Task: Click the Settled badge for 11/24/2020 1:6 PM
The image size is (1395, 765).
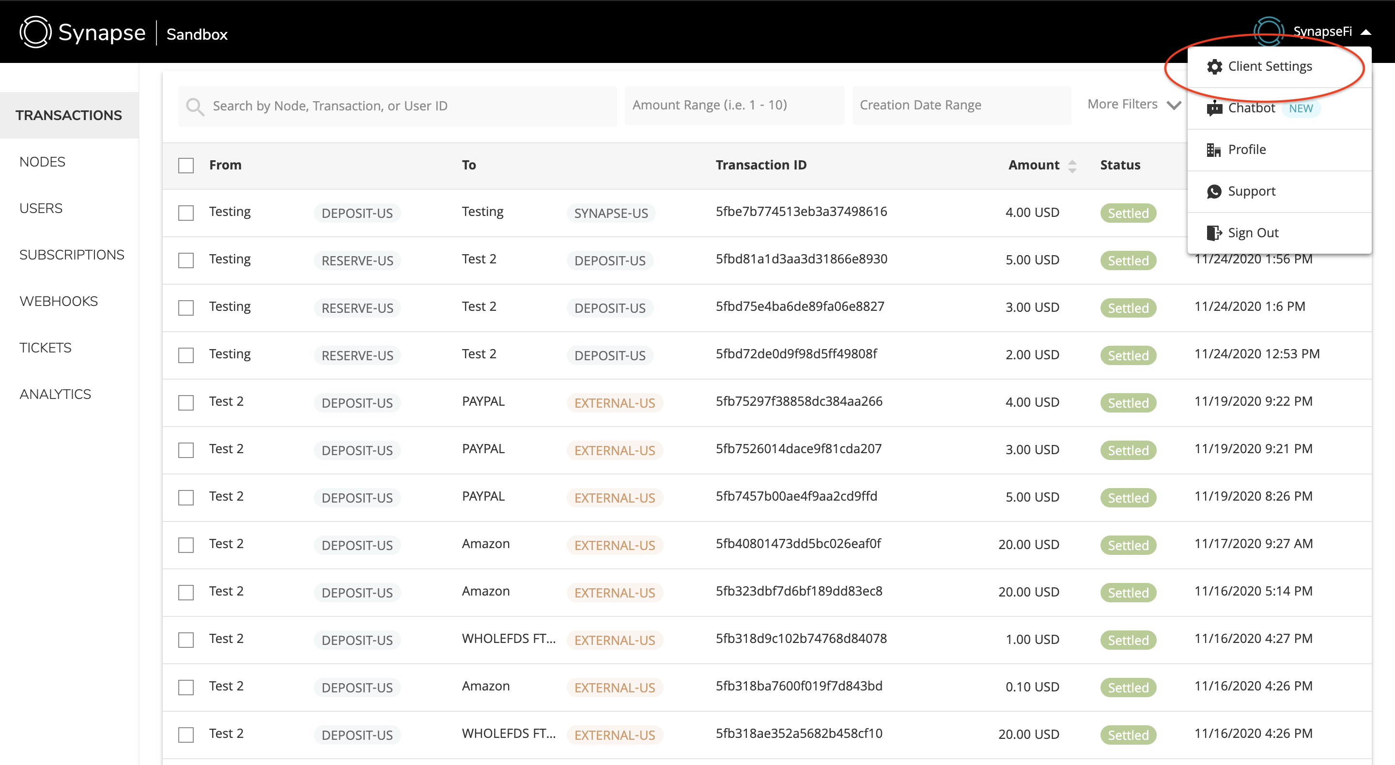Action: pos(1128,308)
